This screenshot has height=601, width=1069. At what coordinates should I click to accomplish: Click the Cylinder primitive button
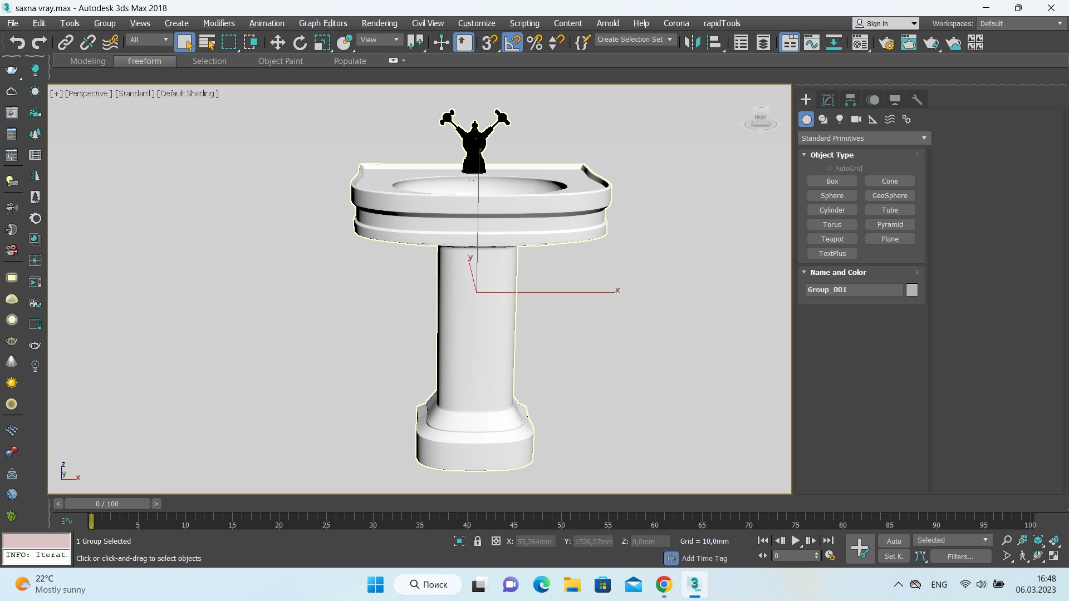click(x=832, y=210)
